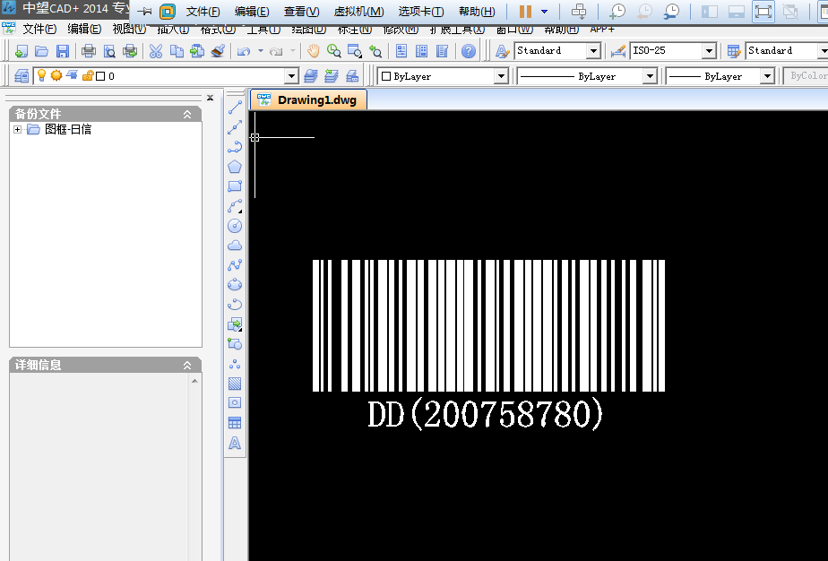Image resolution: width=828 pixels, height=561 pixels.
Task: Select the Revision cloud tool
Action: 235,246
